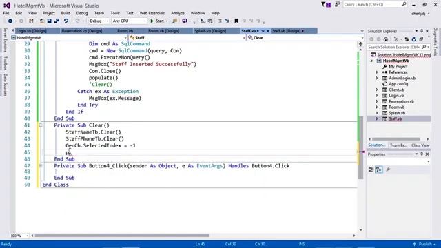Image resolution: width=441 pixels, height=248 pixels.
Task: Collapse the Clear sub outlining box
Action: [x=41, y=125]
